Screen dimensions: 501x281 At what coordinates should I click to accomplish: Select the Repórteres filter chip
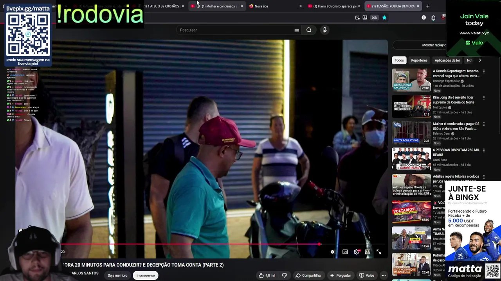coord(419,60)
